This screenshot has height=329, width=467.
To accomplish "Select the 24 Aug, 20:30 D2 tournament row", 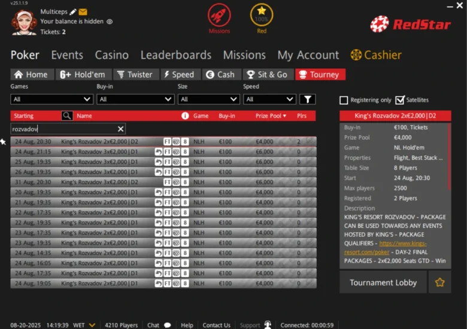I will click(x=163, y=142).
